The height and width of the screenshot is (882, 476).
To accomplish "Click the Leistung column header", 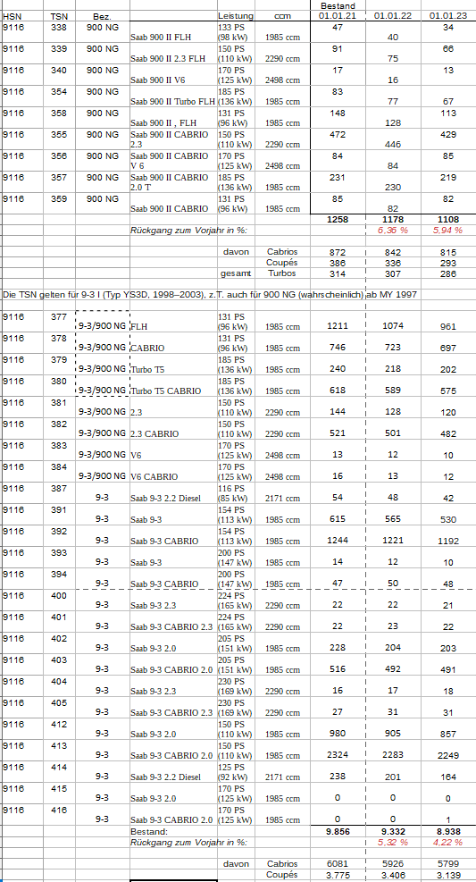I will point(236,16).
